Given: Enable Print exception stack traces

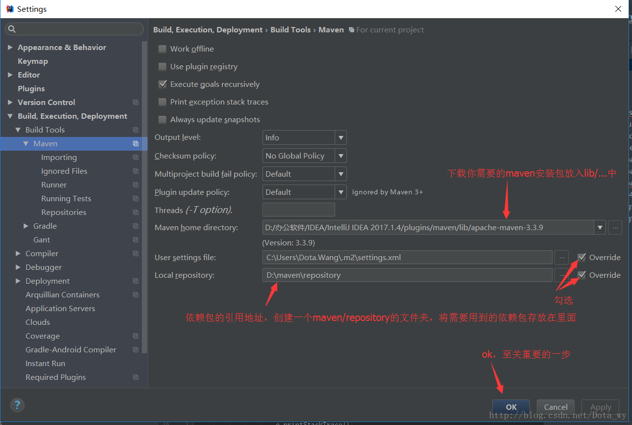Looking at the screenshot, I should 162,102.
